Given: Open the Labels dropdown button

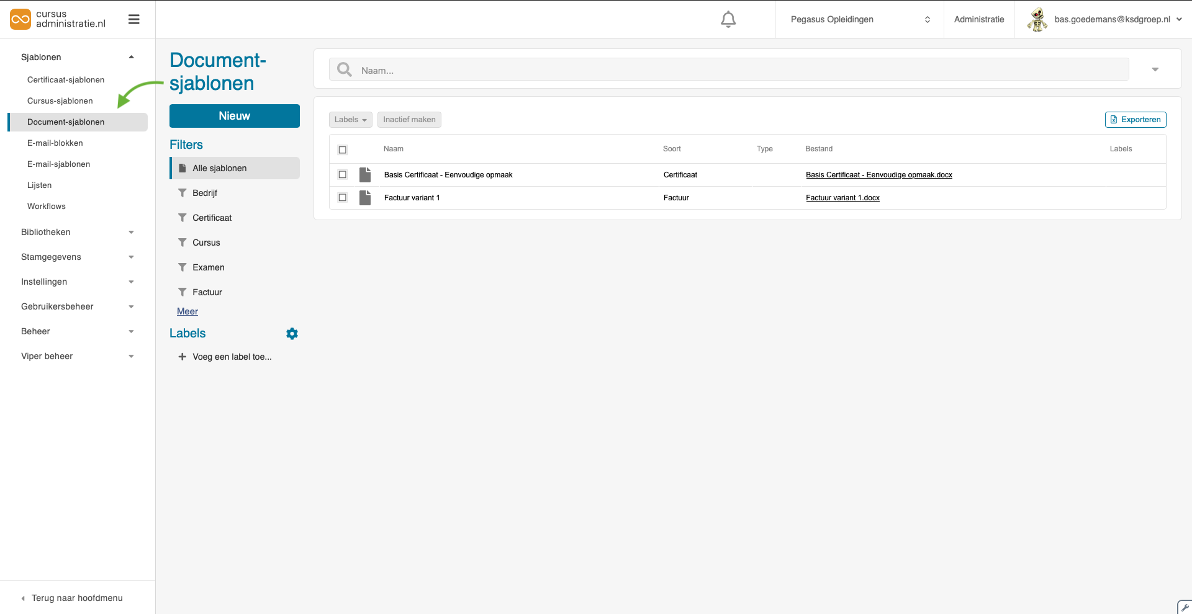Looking at the screenshot, I should coord(350,120).
